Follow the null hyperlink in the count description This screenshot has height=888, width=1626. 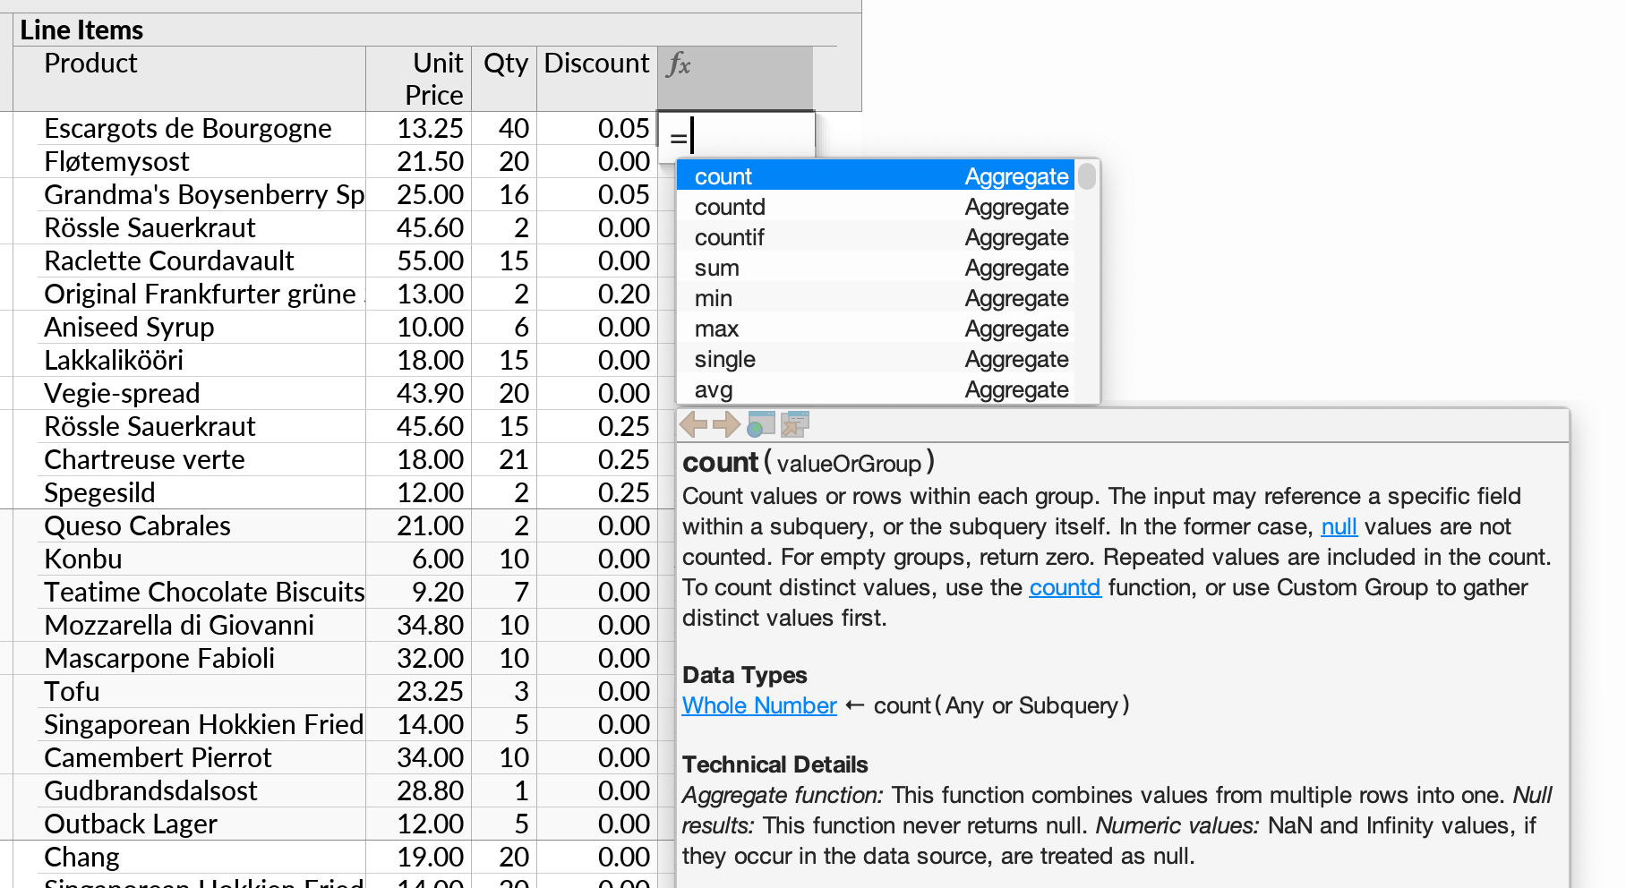click(x=1339, y=526)
